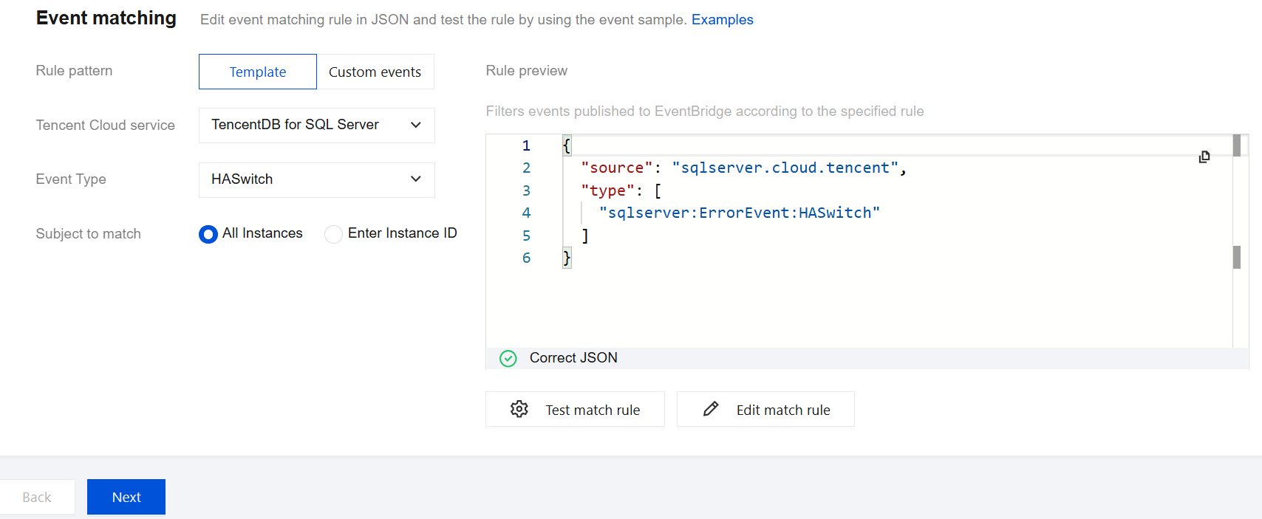Expand the HASwitch Event Type dropdown

pos(316,180)
